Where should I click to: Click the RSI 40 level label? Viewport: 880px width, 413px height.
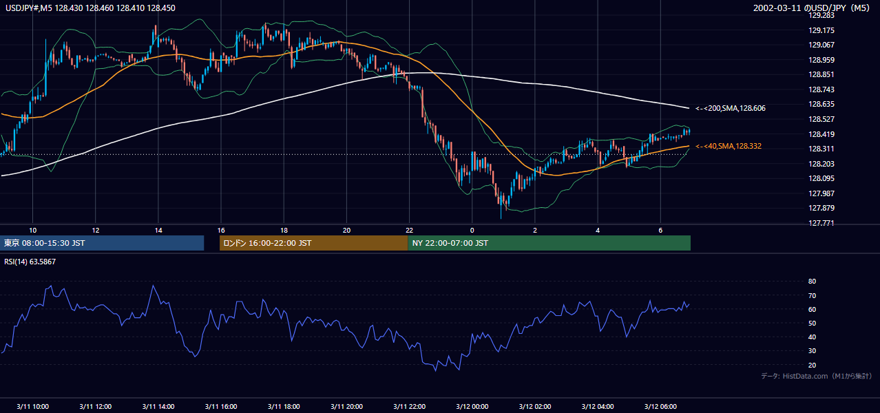(813, 337)
